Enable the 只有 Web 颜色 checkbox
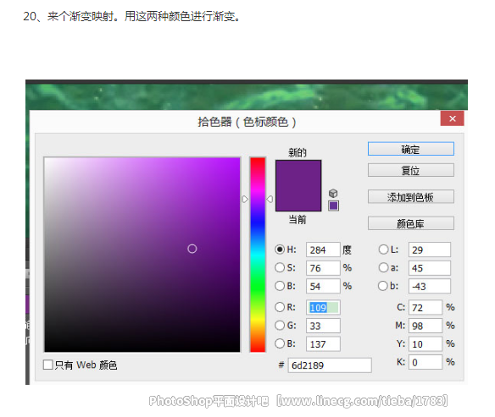The image size is (495, 417). [48, 365]
